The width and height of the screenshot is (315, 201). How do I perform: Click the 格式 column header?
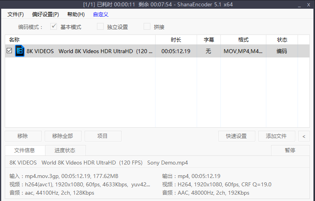click(243, 40)
